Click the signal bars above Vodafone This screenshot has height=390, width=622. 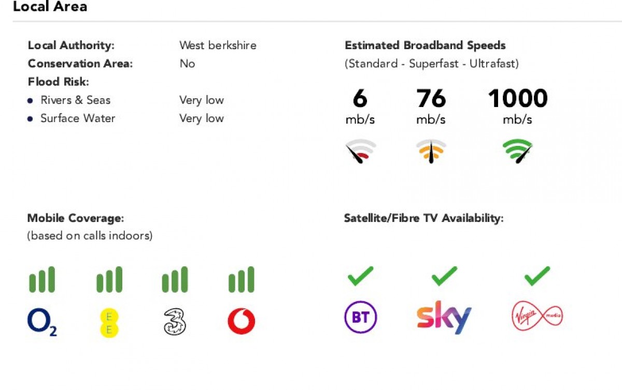(x=242, y=280)
